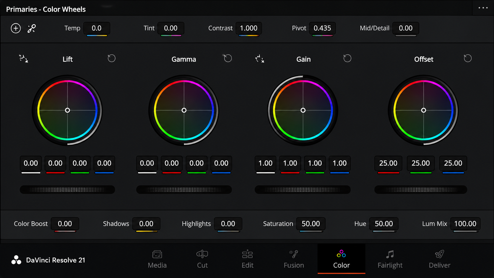Click the Mid/Detail value field

pos(406,28)
